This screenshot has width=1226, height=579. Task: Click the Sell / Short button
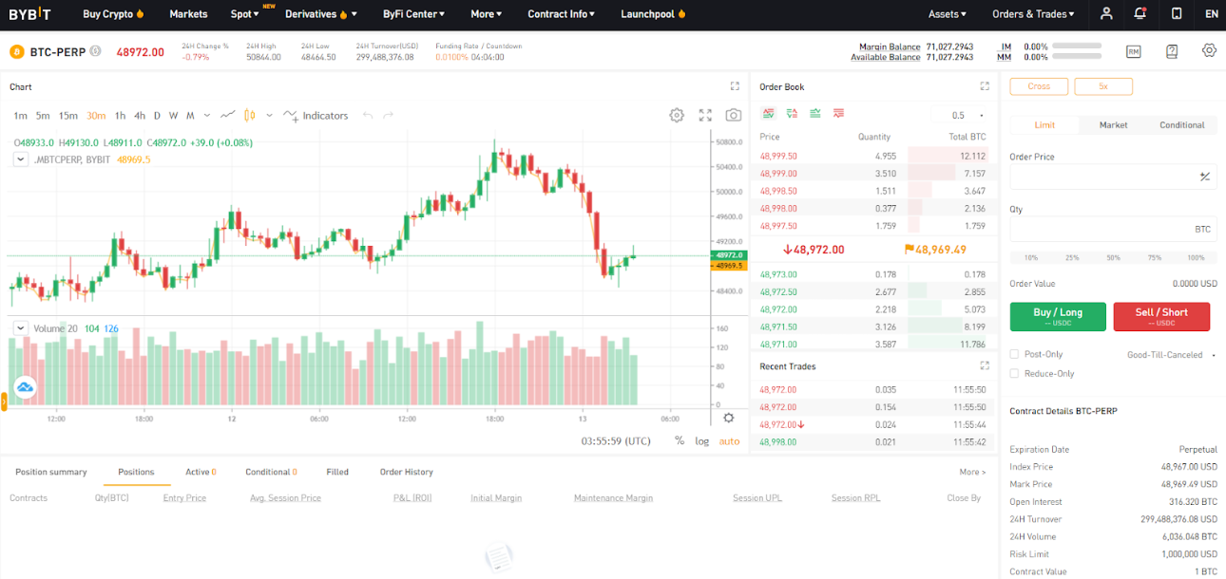point(1161,316)
